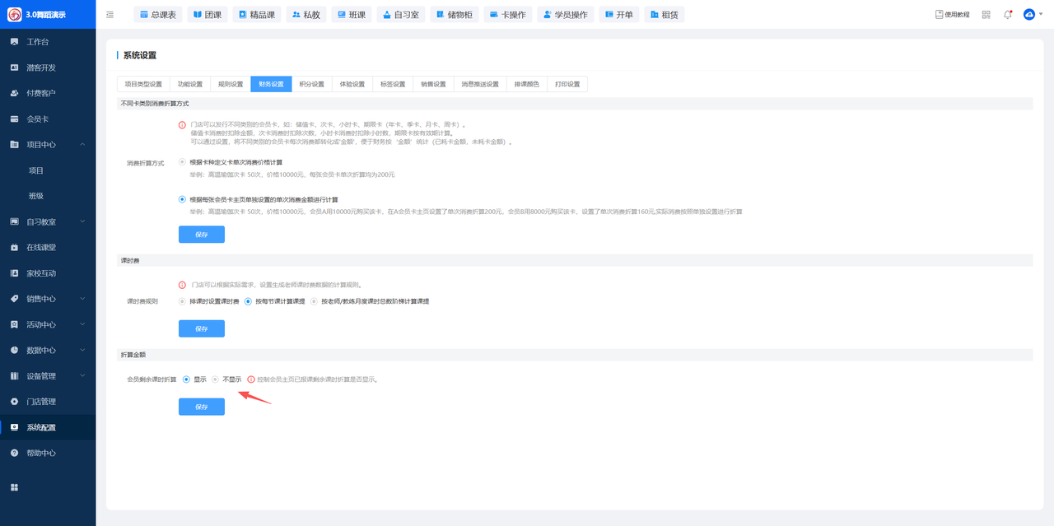Open the notification bell icon
Screen dimensions: 1054x526
coord(1007,15)
